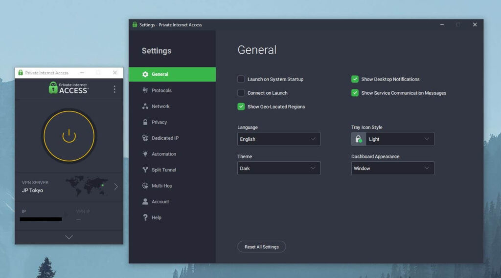Enable Launch on System Startup checkbox
501x278 pixels.
[x=241, y=79]
